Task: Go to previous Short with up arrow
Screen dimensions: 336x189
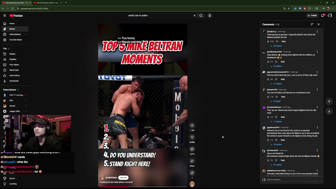Action: 329,101
